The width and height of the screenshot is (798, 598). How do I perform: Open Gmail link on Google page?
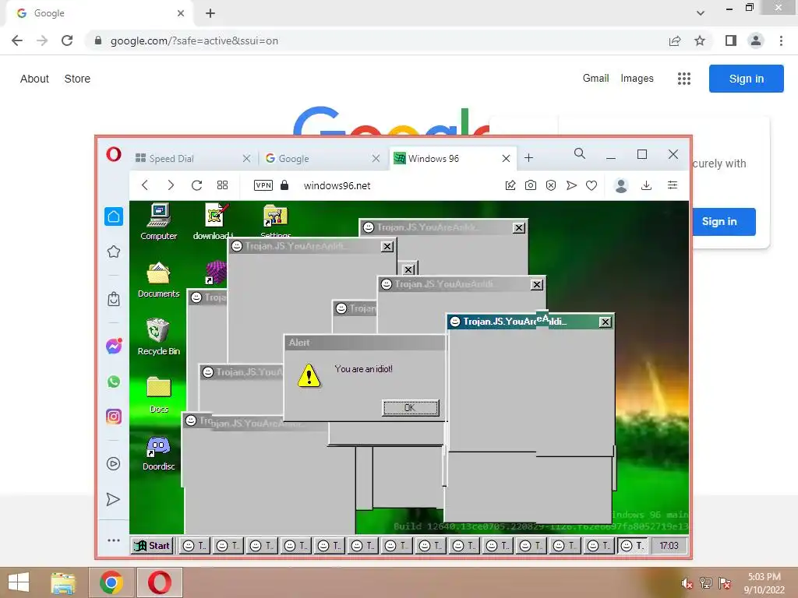[x=595, y=79]
